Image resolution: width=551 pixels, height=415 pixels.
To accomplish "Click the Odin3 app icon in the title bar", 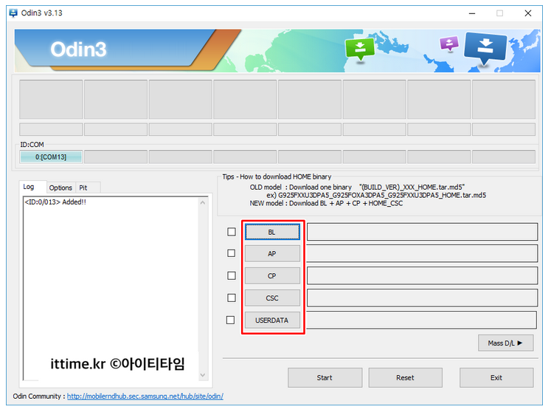I will (13, 13).
